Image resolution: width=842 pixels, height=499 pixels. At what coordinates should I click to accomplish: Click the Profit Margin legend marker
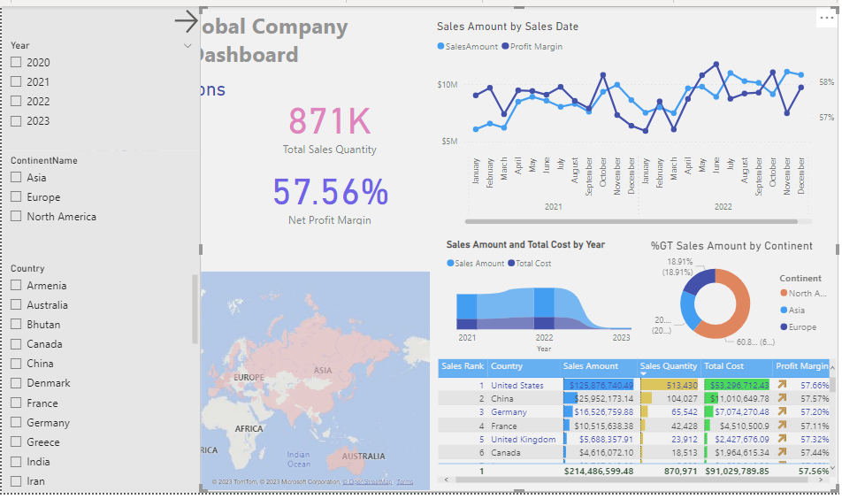pos(505,46)
